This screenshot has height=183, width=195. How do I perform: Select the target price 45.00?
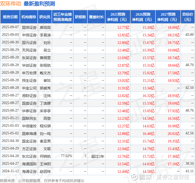click(190, 35)
